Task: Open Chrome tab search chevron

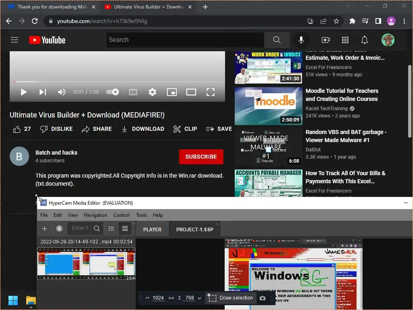Action: point(348,6)
